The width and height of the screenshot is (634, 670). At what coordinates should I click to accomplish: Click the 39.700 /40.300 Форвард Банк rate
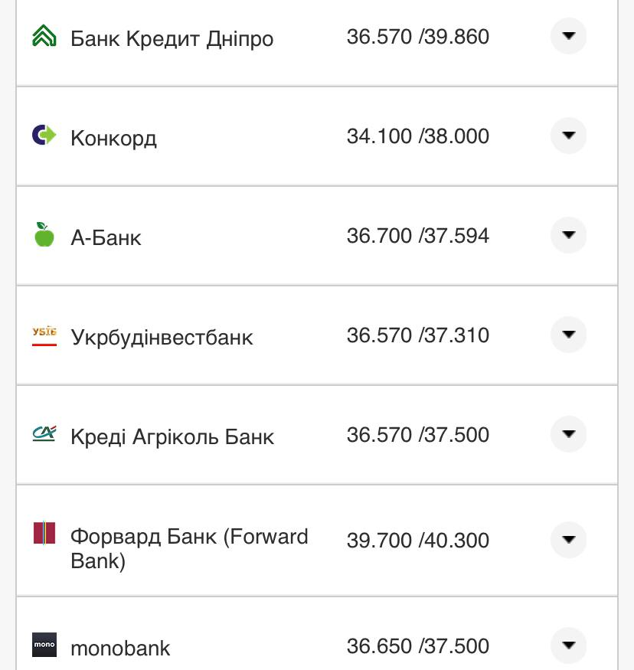pos(419,540)
